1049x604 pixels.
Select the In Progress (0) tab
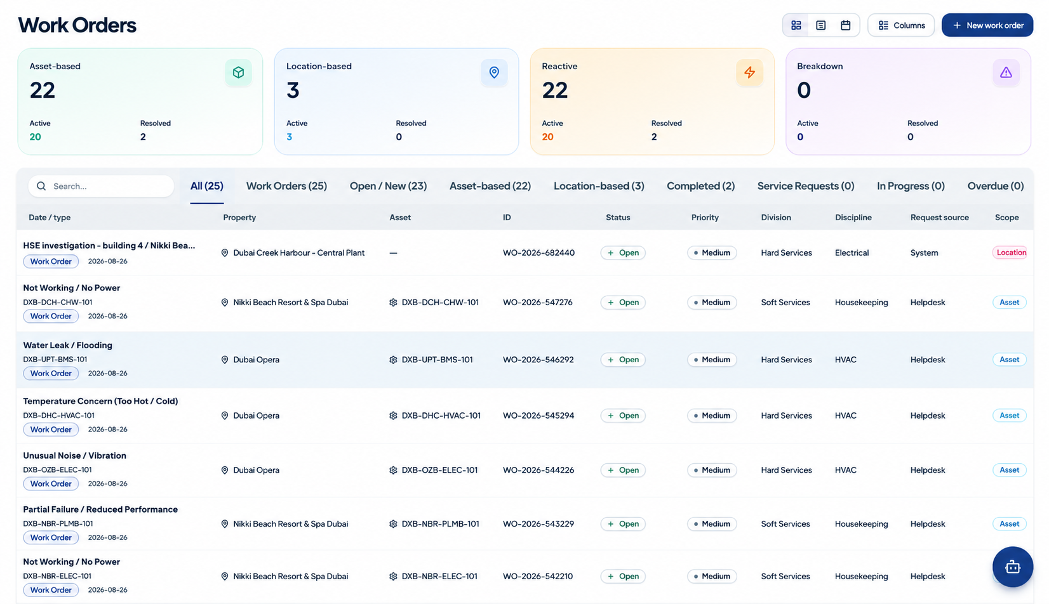(911, 186)
